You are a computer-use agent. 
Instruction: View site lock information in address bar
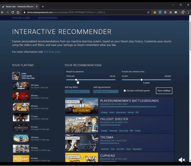(x=24, y=12)
